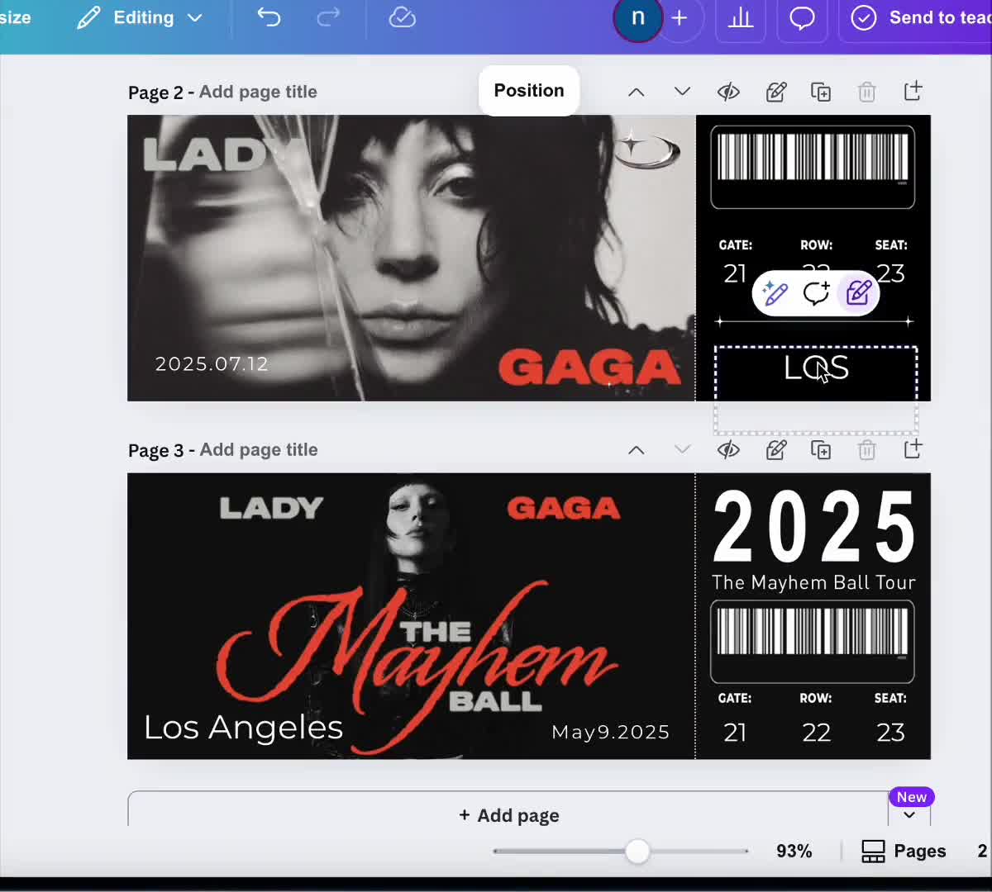Open the Pages grid view
The height and width of the screenshot is (892, 992).
point(904,852)
